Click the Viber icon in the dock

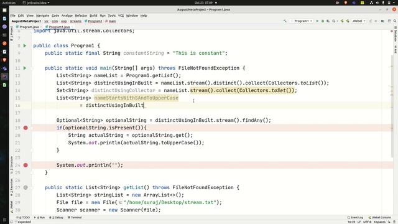pos(4,27)
